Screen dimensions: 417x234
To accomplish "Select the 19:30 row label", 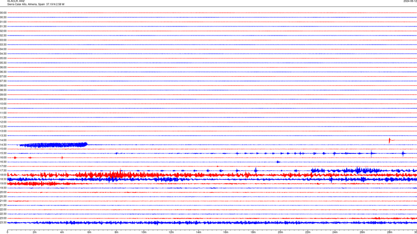I will click(3, 188).
